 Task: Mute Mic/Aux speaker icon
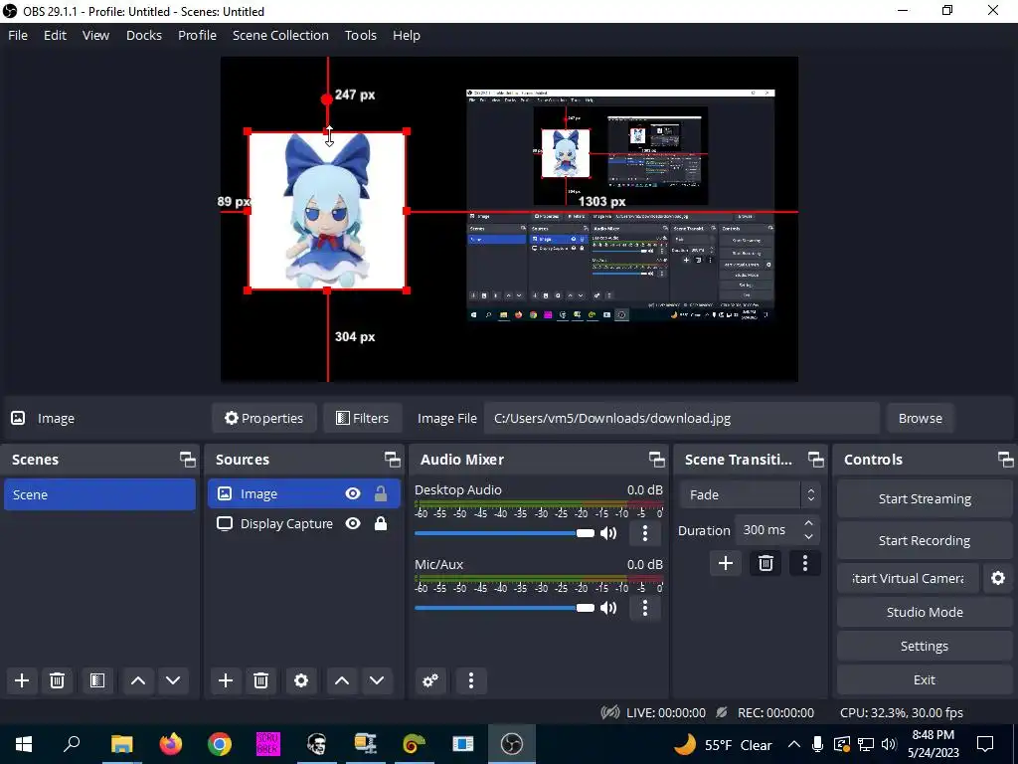click(608, 608)
